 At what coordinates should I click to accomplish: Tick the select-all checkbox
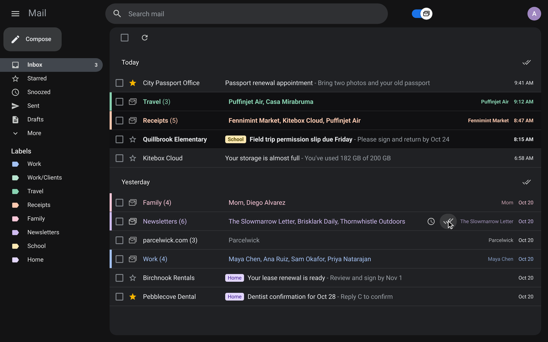tap(125, 38)
